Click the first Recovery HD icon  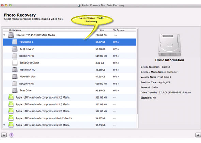[x=15, y=56]
